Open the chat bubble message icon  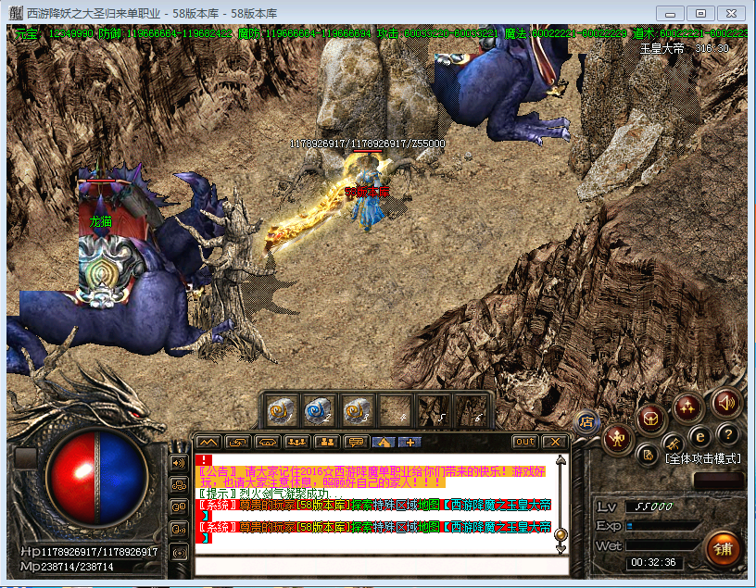357,442
